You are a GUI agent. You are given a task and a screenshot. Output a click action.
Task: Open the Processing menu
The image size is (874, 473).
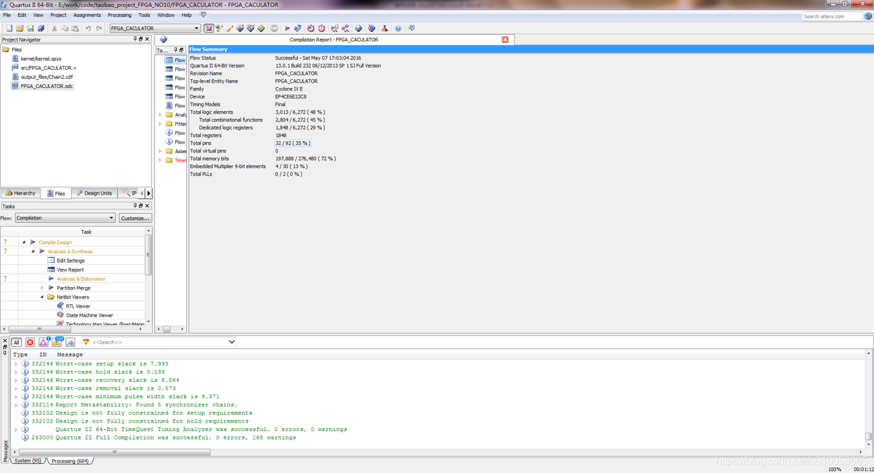pos(119,15)
